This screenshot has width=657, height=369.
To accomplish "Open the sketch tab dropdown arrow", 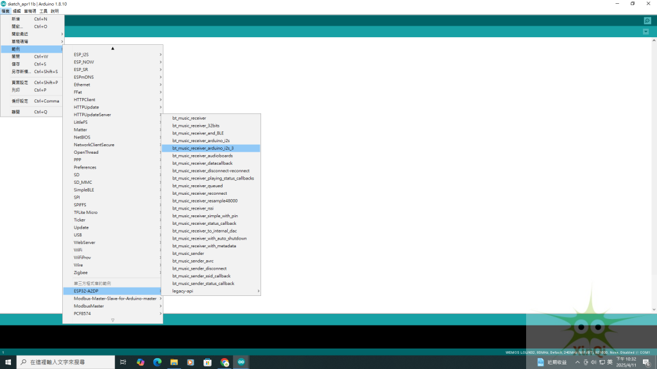I will pyautogui.click(x=645, y=32).
